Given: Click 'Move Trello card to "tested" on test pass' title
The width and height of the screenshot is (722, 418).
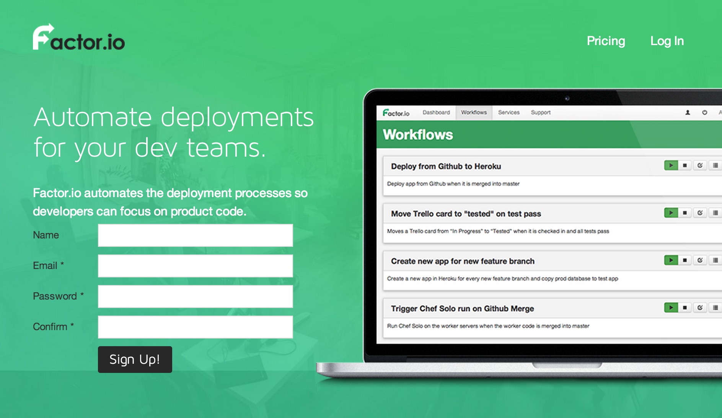Looking at the screenshot, I should [466, 214].
